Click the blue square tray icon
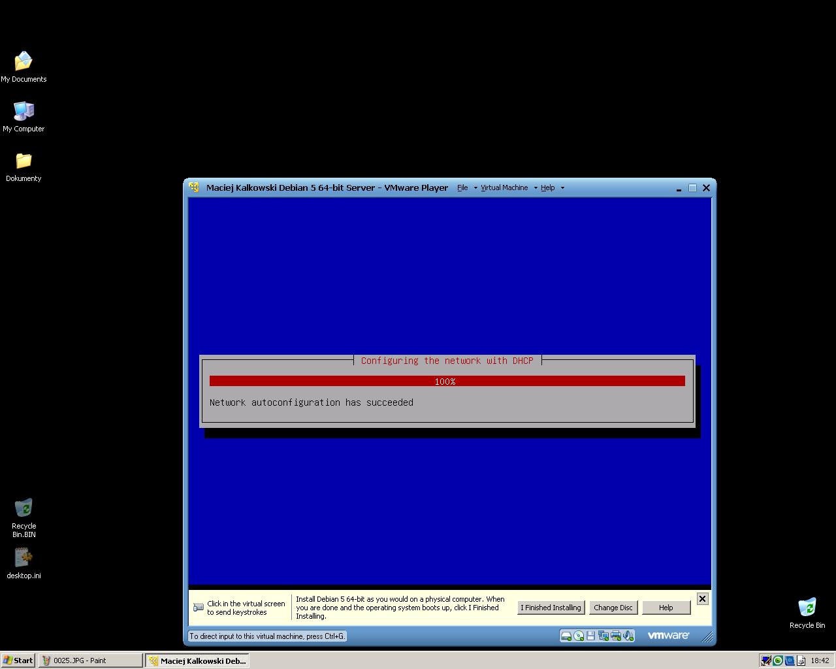 [x=790, y=661]
